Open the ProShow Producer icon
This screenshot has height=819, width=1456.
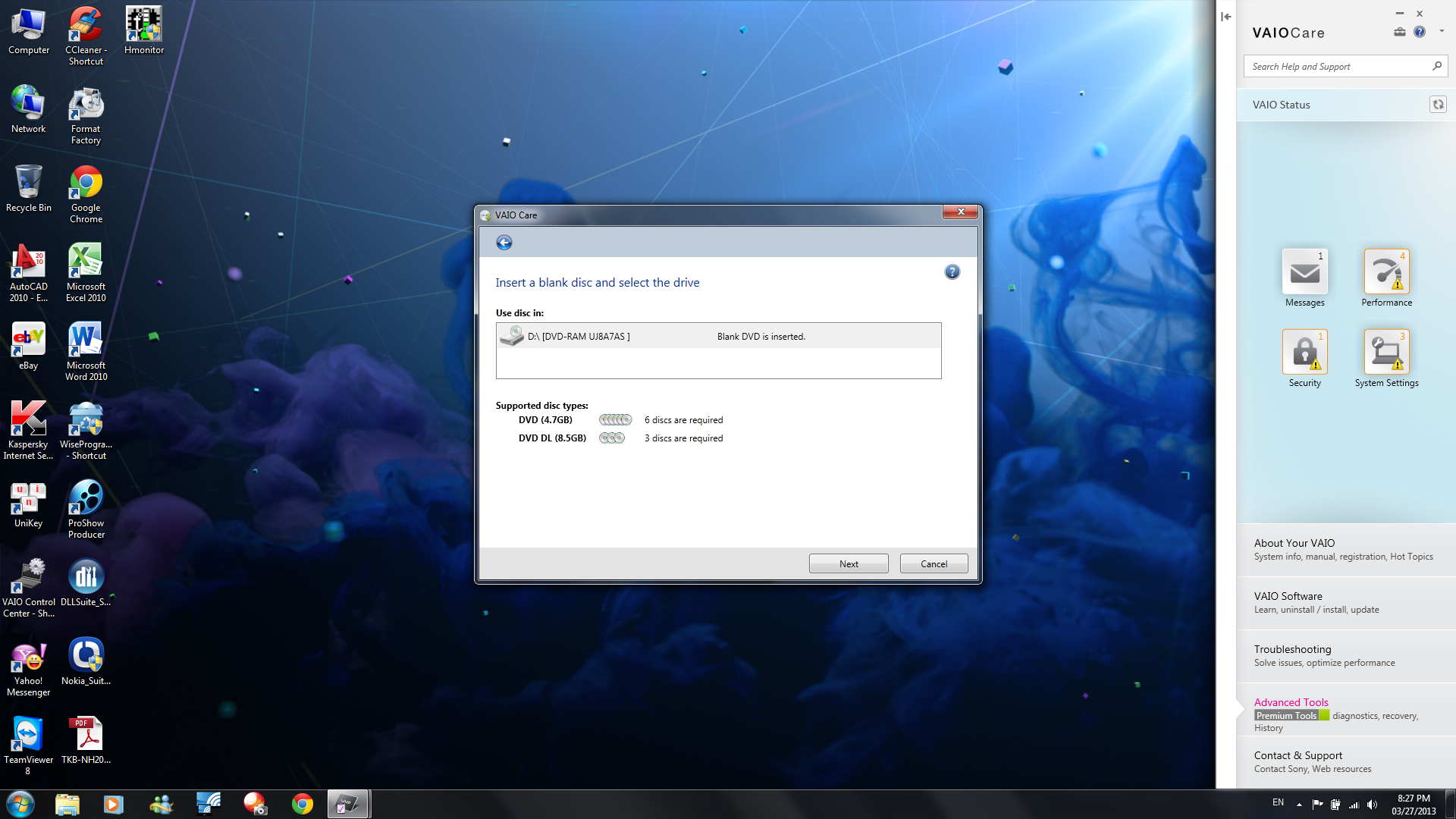point(86,510)
